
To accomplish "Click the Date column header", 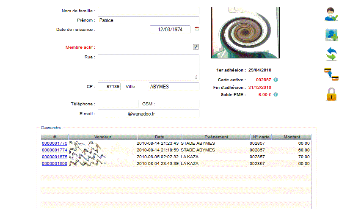I will [x=160, y=137].
